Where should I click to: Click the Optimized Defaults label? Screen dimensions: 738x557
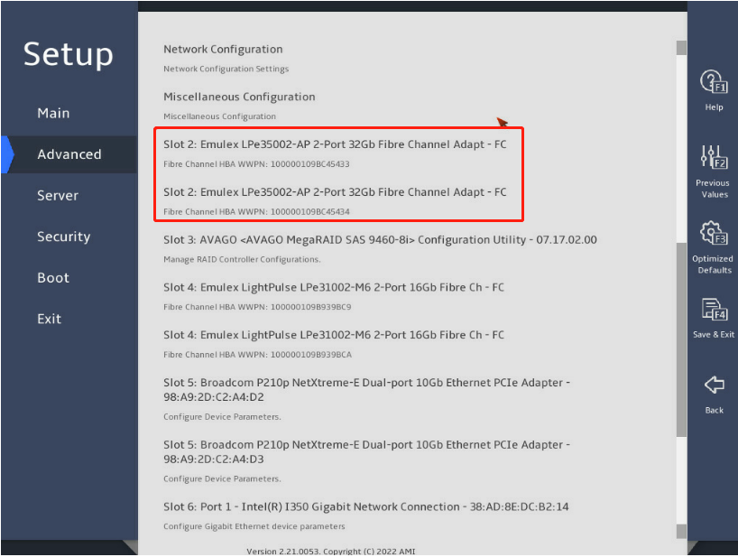click(713, 265)
